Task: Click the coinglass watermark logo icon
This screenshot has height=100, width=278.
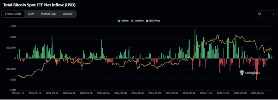Action: tap(242, 72)
